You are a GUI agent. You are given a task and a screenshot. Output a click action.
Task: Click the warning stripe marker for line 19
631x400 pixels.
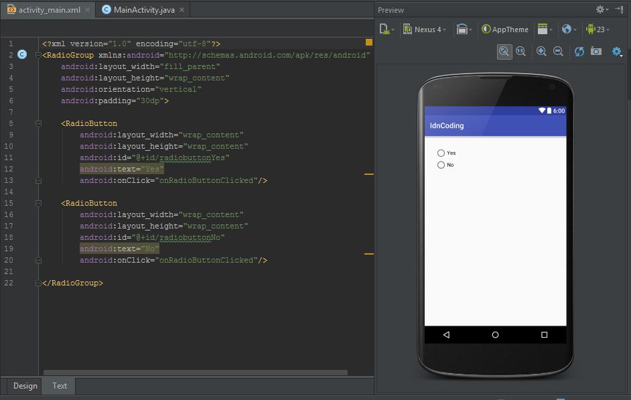click(369, 254)
